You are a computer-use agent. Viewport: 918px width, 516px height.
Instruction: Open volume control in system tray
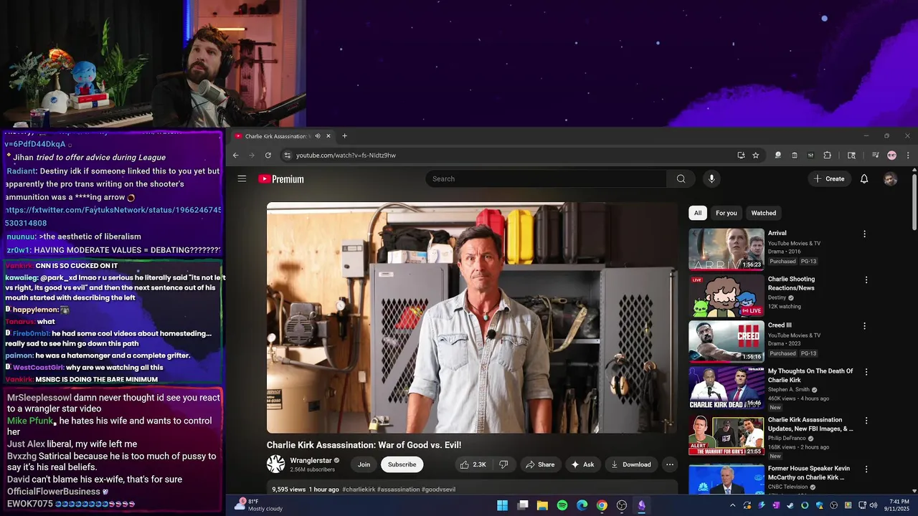pos(873,505)
